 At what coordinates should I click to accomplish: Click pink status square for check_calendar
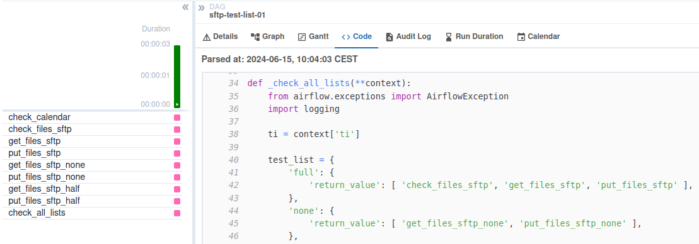pos(177,118)
